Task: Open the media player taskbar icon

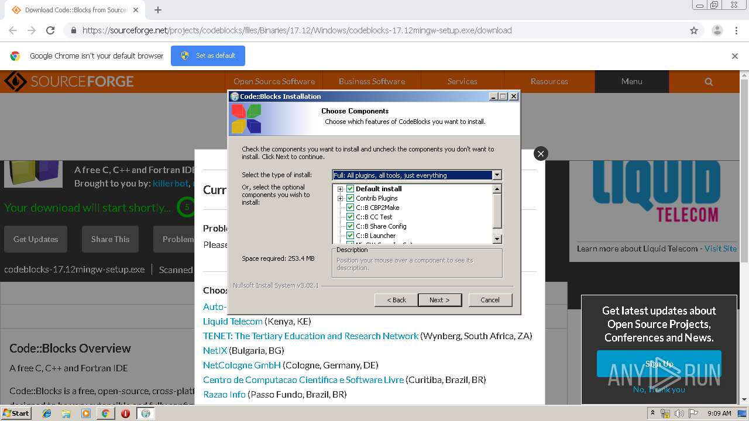Action: pyautogui.click(x=86, y=413)
